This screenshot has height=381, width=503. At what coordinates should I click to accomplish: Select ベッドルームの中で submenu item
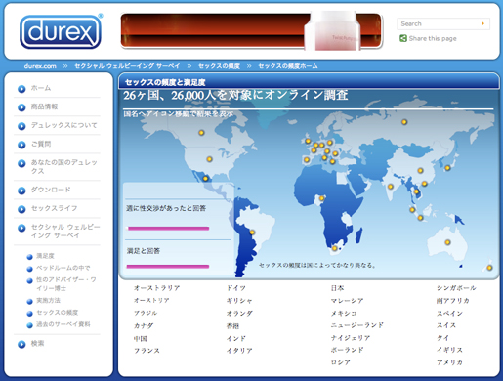63,268
